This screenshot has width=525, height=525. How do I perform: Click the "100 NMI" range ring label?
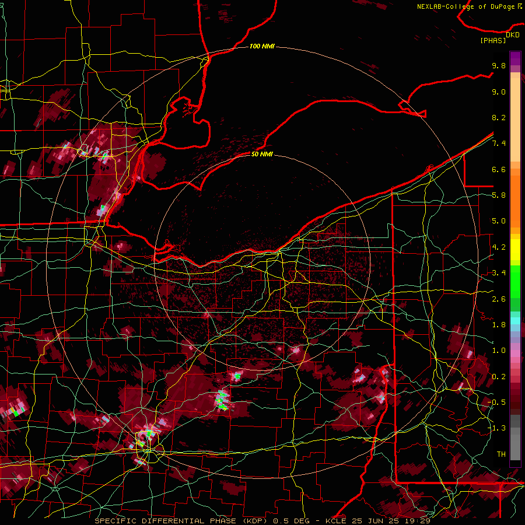tap(262, 46)
